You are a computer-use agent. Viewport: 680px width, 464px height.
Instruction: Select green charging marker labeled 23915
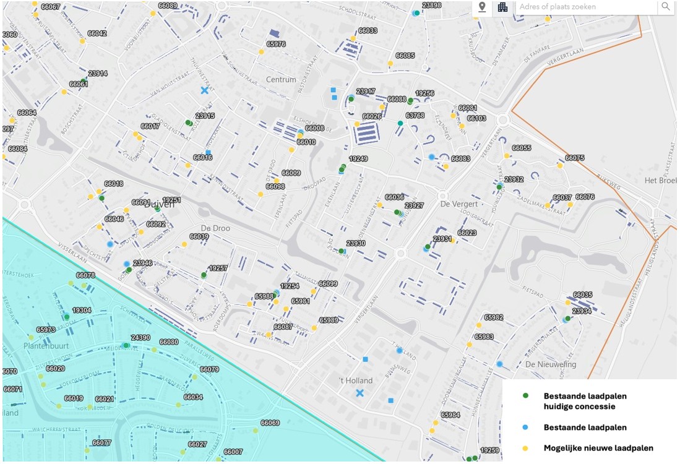tap(188, 122)
